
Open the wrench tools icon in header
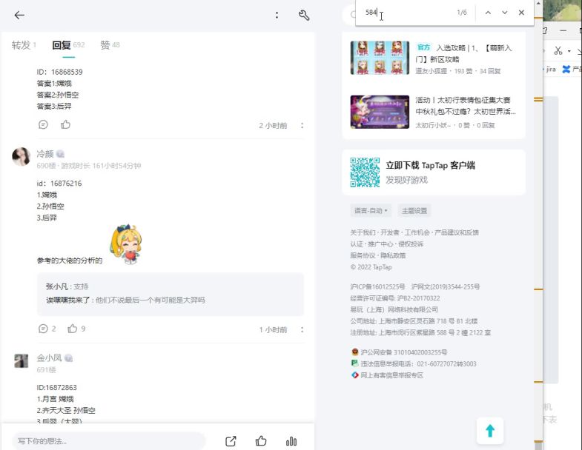click(x=304, y=15)
